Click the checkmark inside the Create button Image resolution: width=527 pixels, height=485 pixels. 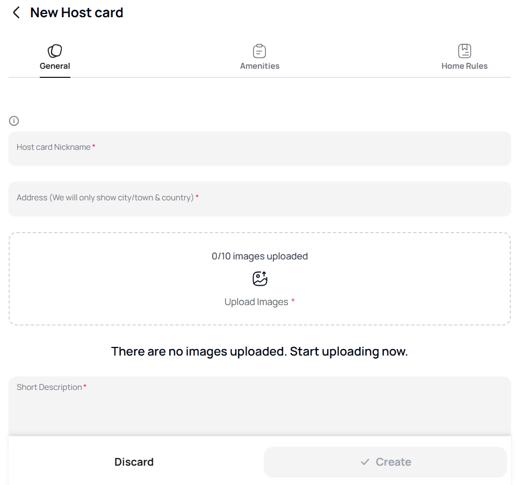pos(365,462)
